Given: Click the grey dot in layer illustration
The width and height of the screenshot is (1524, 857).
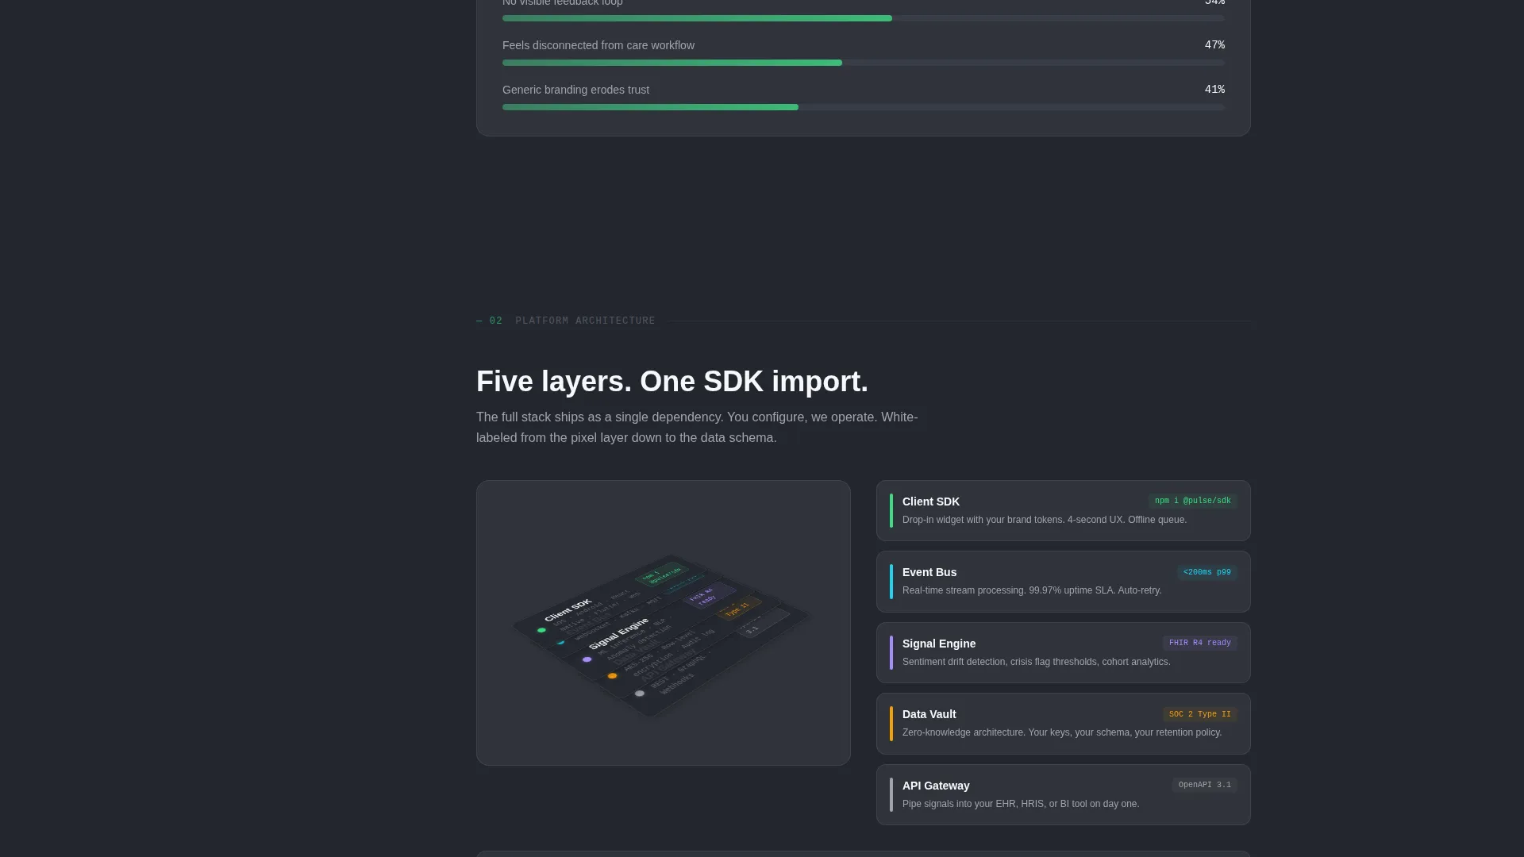Looking at the screenshot, I should click(639, 694).
